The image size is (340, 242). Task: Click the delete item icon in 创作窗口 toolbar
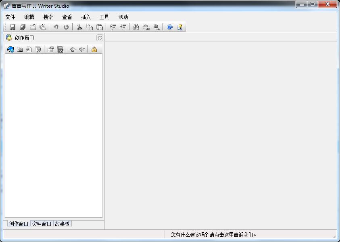pos(38,49)
